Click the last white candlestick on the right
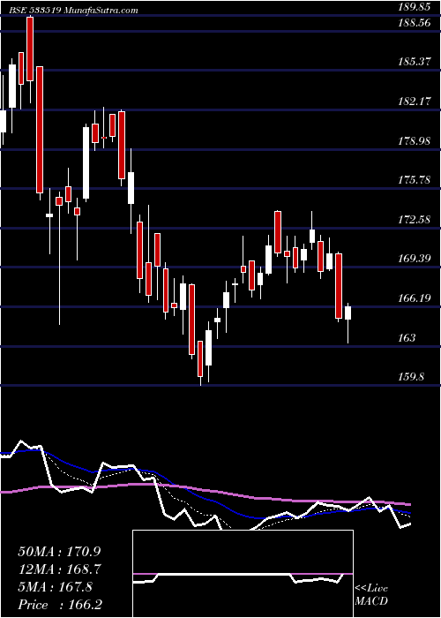This screenshot has height=618, width=441. click(348, 313)
